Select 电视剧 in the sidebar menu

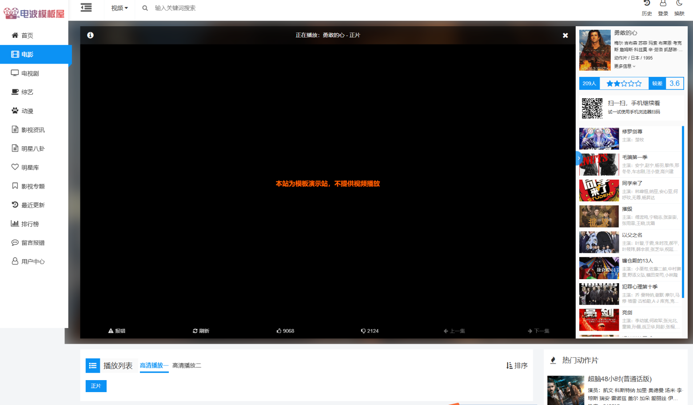click(30, 73)
